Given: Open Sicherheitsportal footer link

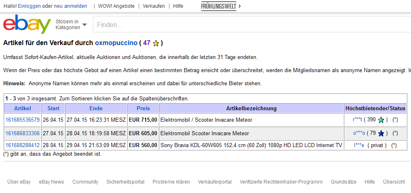Looking at the screenshot, I should pyautogui.click(x=125, y=182).
